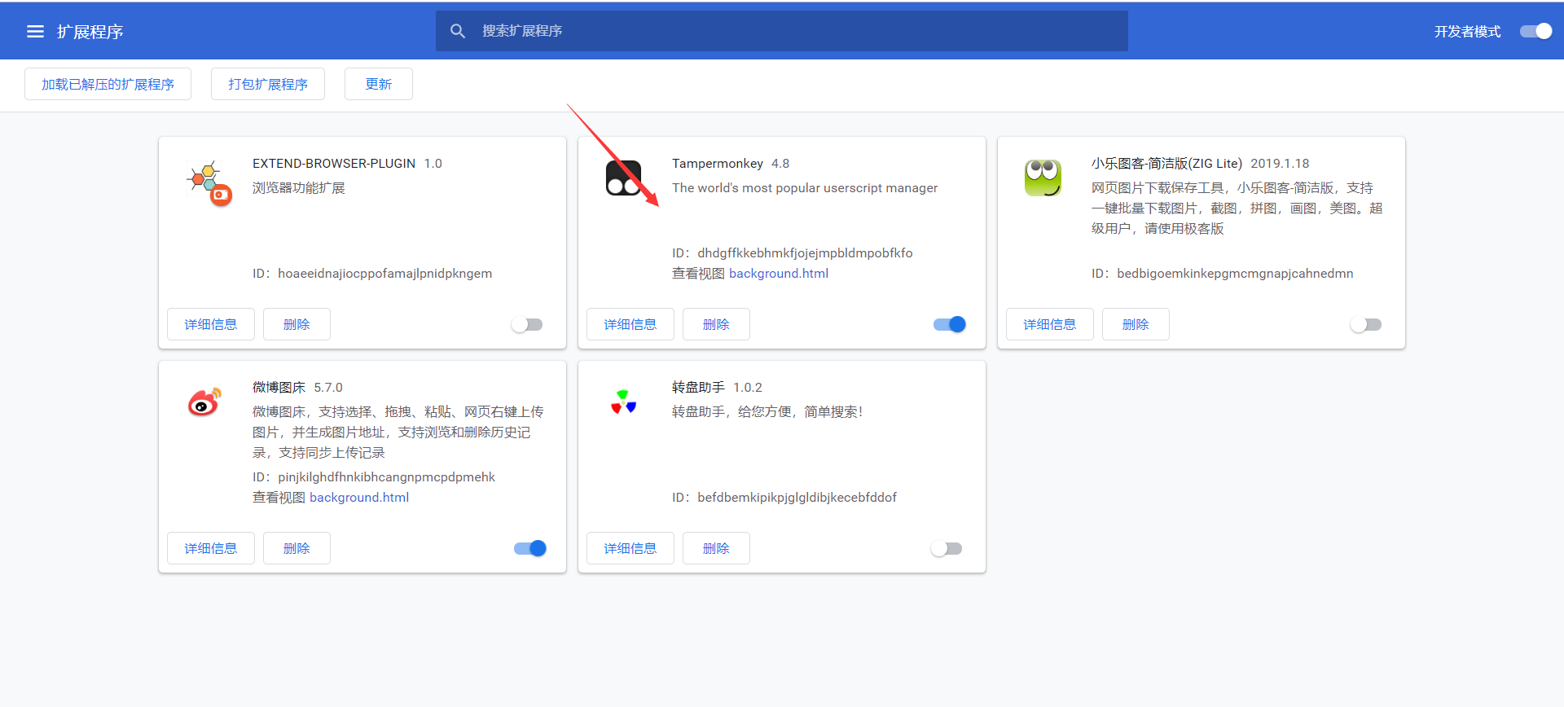1564x707 pixels.
Task: Click the 开发者模式 label text
Action: tap(1467, 32)
